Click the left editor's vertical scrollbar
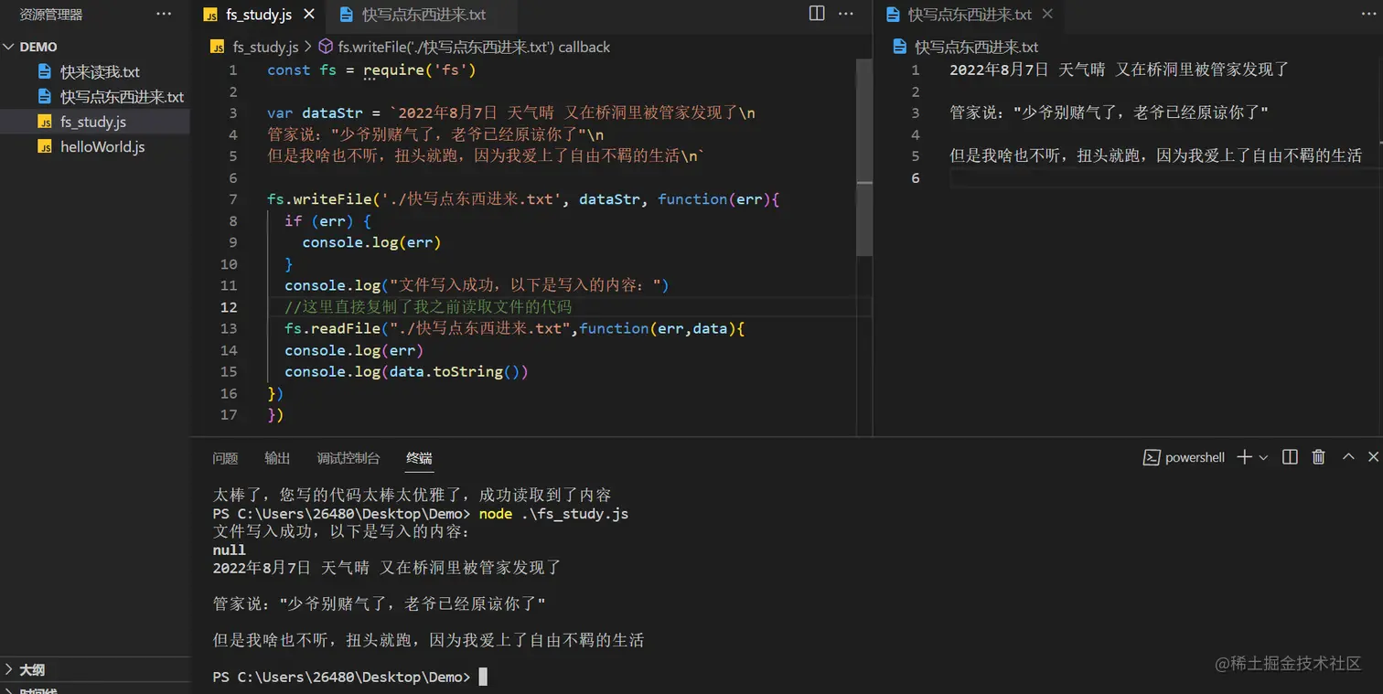1383x694 pixels. point(864,157)
